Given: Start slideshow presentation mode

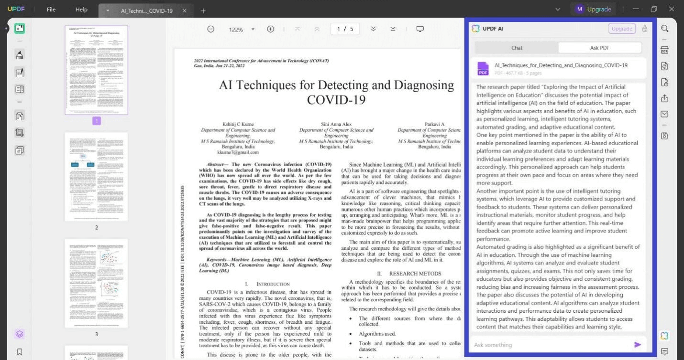Looking at the screenshot, I should (x=420, y=29).
